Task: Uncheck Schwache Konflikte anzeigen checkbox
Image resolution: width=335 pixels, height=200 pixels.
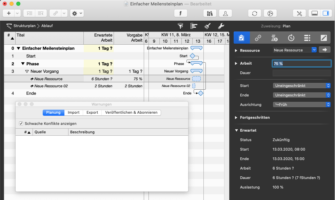Action: tap(21, 124)
